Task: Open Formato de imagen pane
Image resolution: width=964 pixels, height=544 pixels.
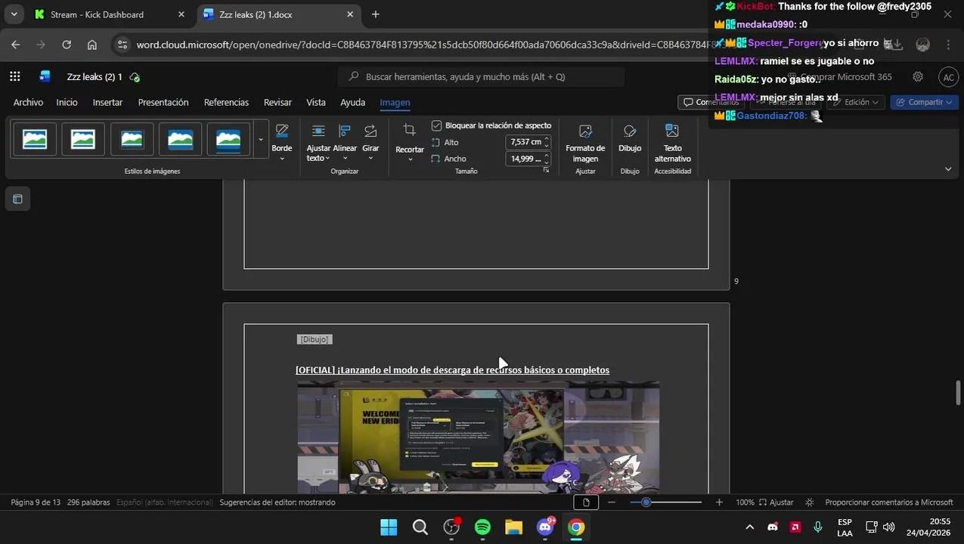Action: (x=585, y=141)
